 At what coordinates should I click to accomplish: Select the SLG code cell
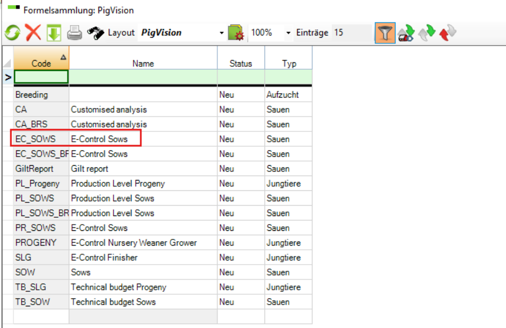coord(41,258)
